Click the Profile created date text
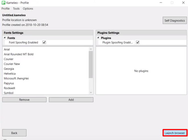Viewport: 188px width, 140px height. 25,25
